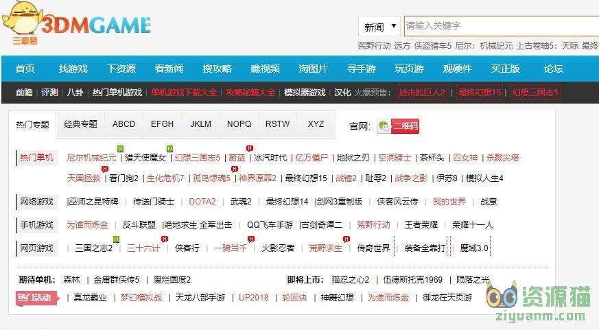Switch to the 经典专题 tab
The image size is (599, 330).
tap(80, 124)
